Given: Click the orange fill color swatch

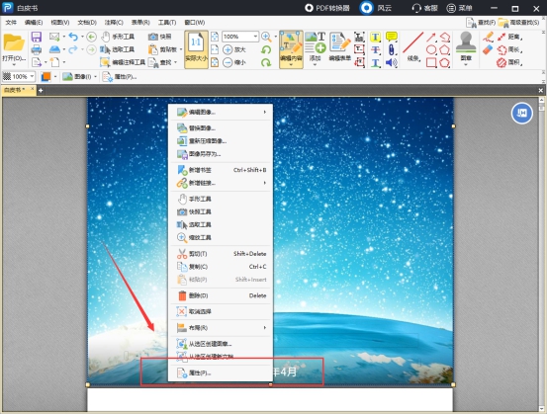Looking at the screenshot, I should [x=46, y=77].
